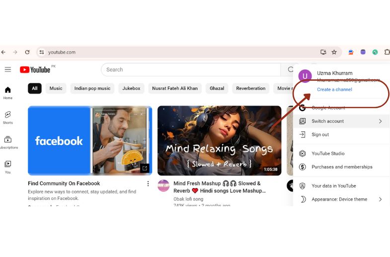Click the moon Appearance icon
The width and height of the screenshot is (390, 257).
pos(303,199)
